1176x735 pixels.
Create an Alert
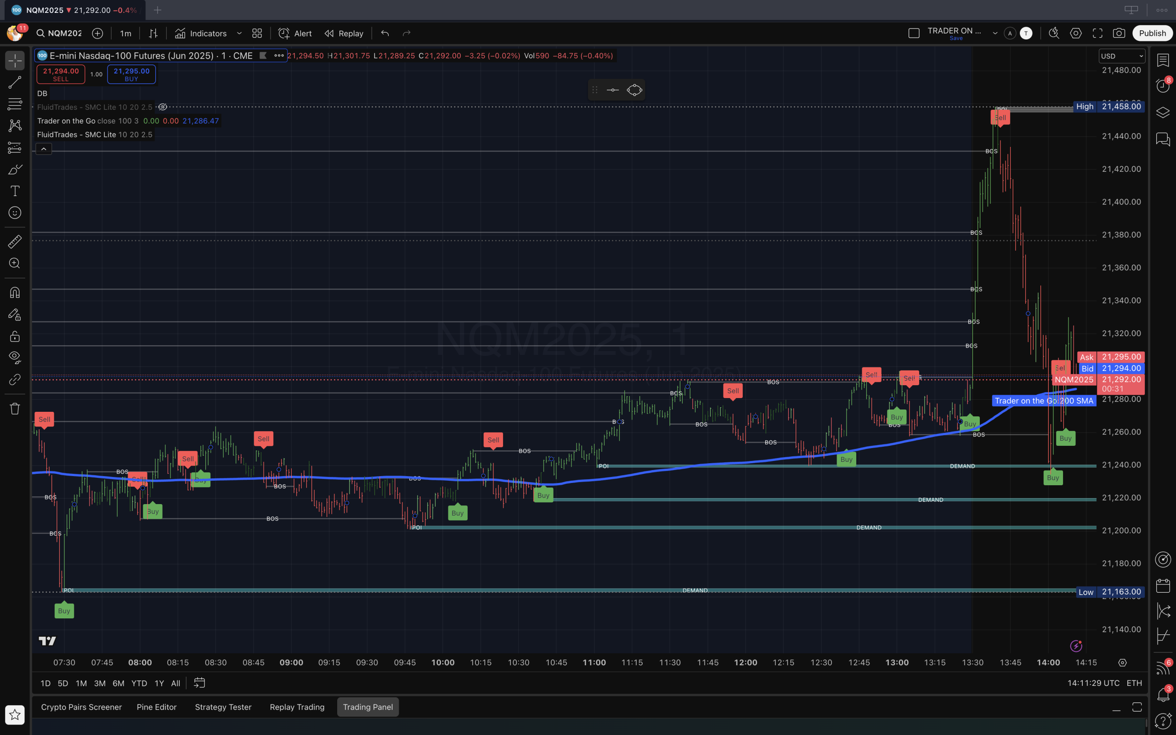(295, 33)
